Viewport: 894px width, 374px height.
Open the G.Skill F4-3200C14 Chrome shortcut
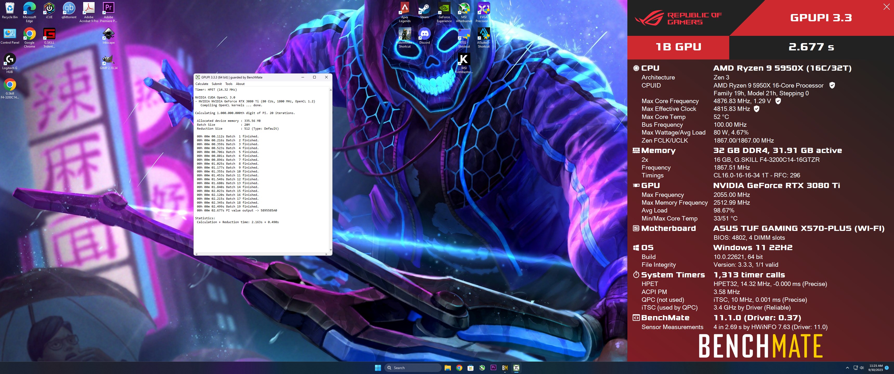pyautogui.click(x=10, y=89)
